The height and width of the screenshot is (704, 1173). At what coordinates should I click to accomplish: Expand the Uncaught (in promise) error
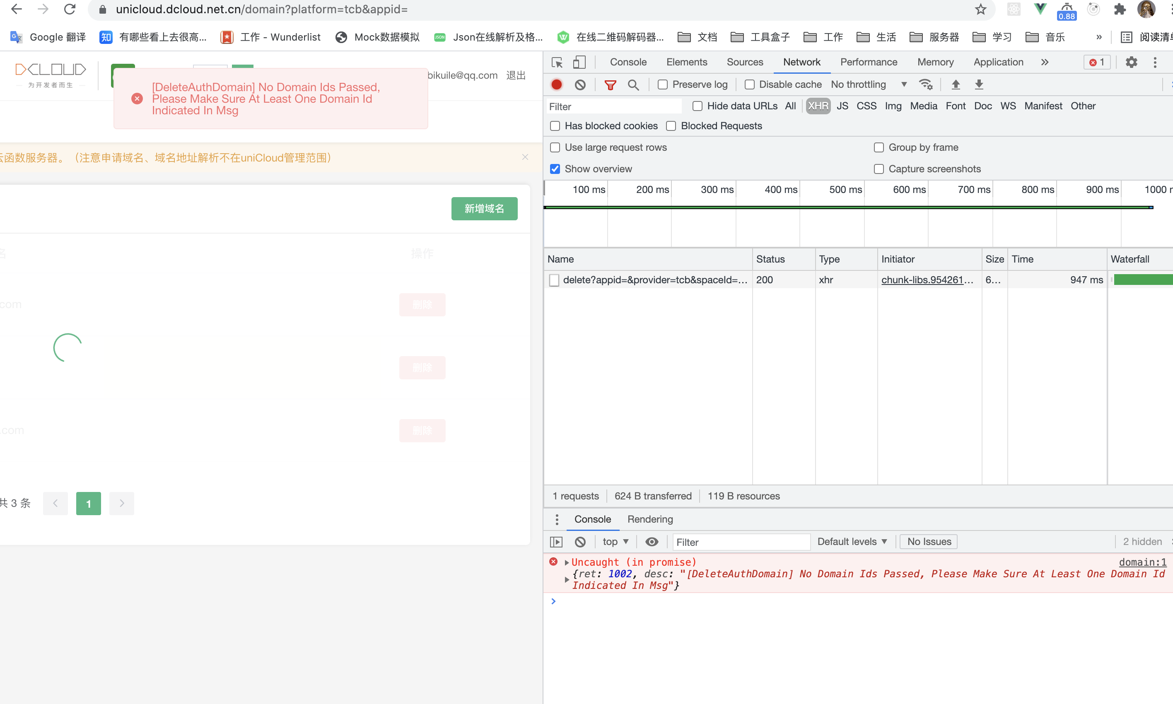[567, 562]
